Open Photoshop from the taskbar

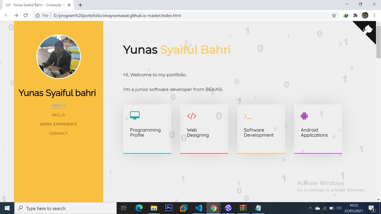point(169,208)
